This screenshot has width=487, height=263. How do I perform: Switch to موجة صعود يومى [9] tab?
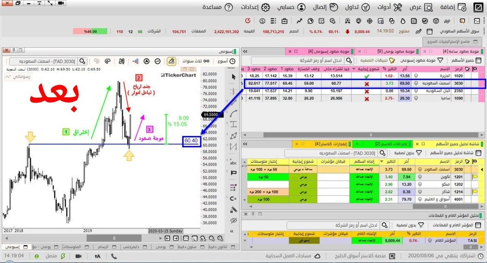tap(388, 51)
